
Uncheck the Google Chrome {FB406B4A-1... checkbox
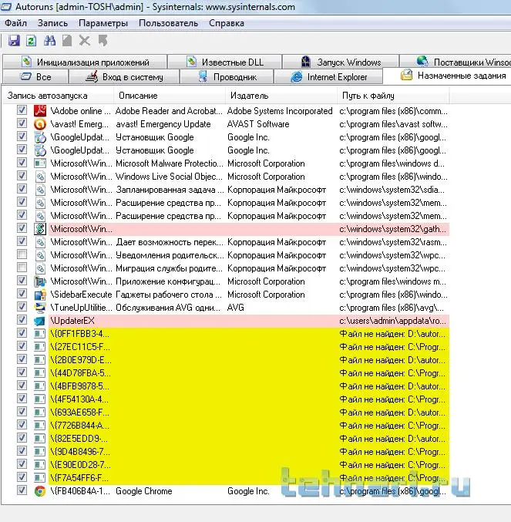point(22,490)
